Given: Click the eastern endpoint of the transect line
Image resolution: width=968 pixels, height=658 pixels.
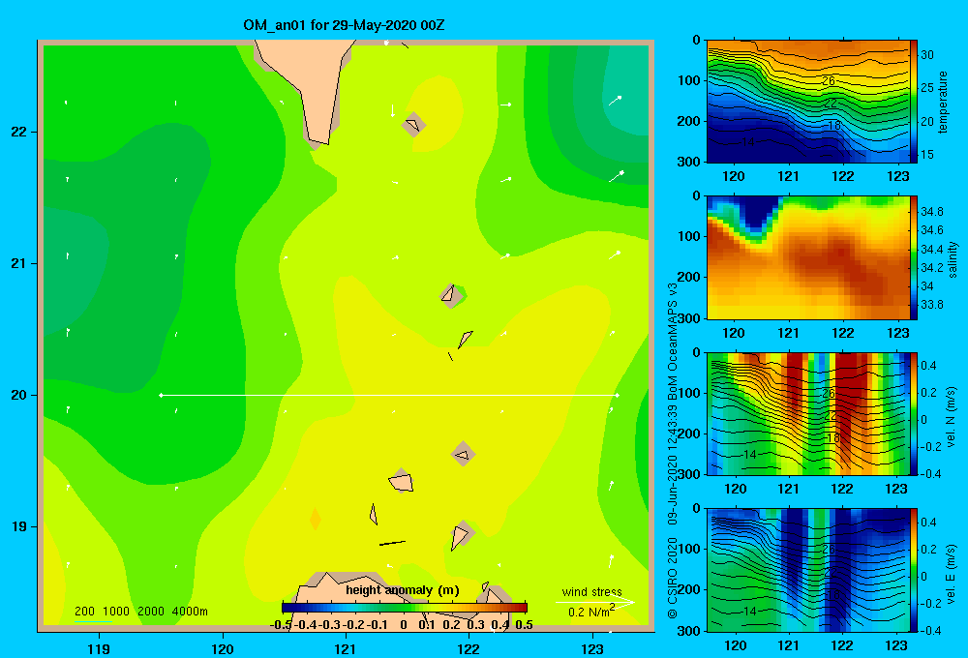Looking at the screenshot, I should click(617, 395).
